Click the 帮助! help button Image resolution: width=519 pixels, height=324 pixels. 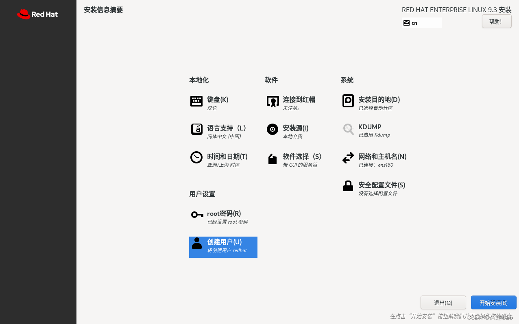pos(497,22)
